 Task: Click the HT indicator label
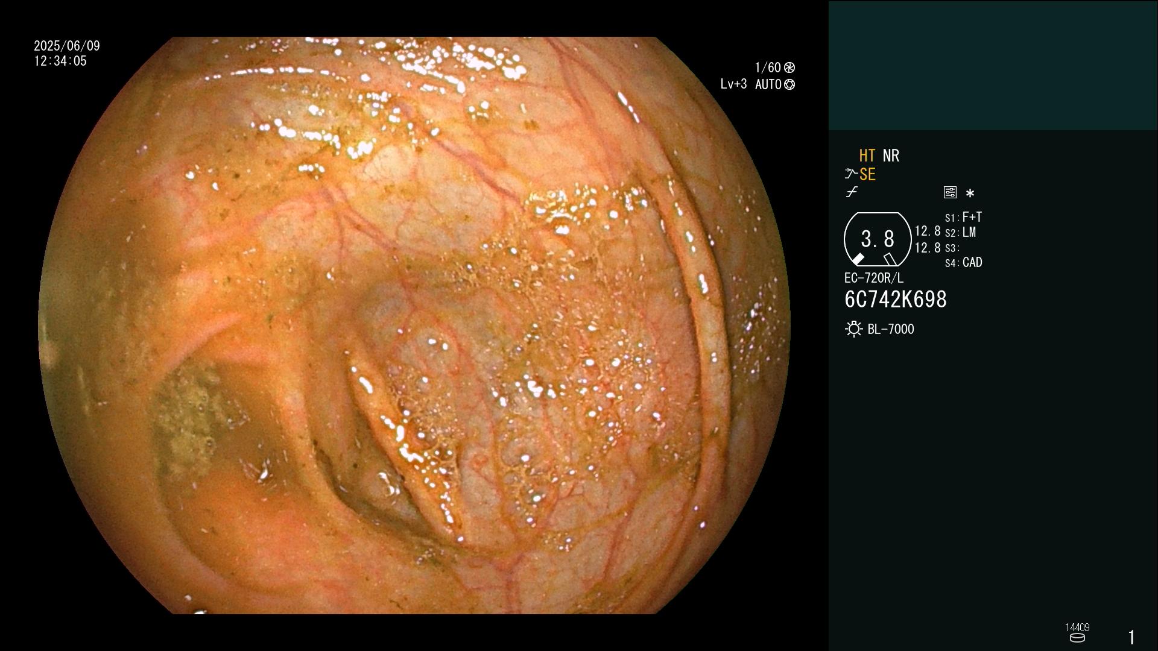coord(867,156)
